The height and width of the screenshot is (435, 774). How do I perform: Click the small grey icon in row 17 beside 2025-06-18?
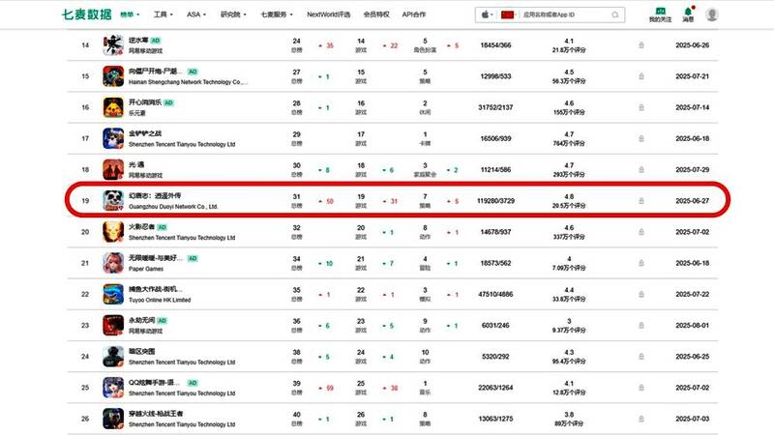[x=641, y=138]
